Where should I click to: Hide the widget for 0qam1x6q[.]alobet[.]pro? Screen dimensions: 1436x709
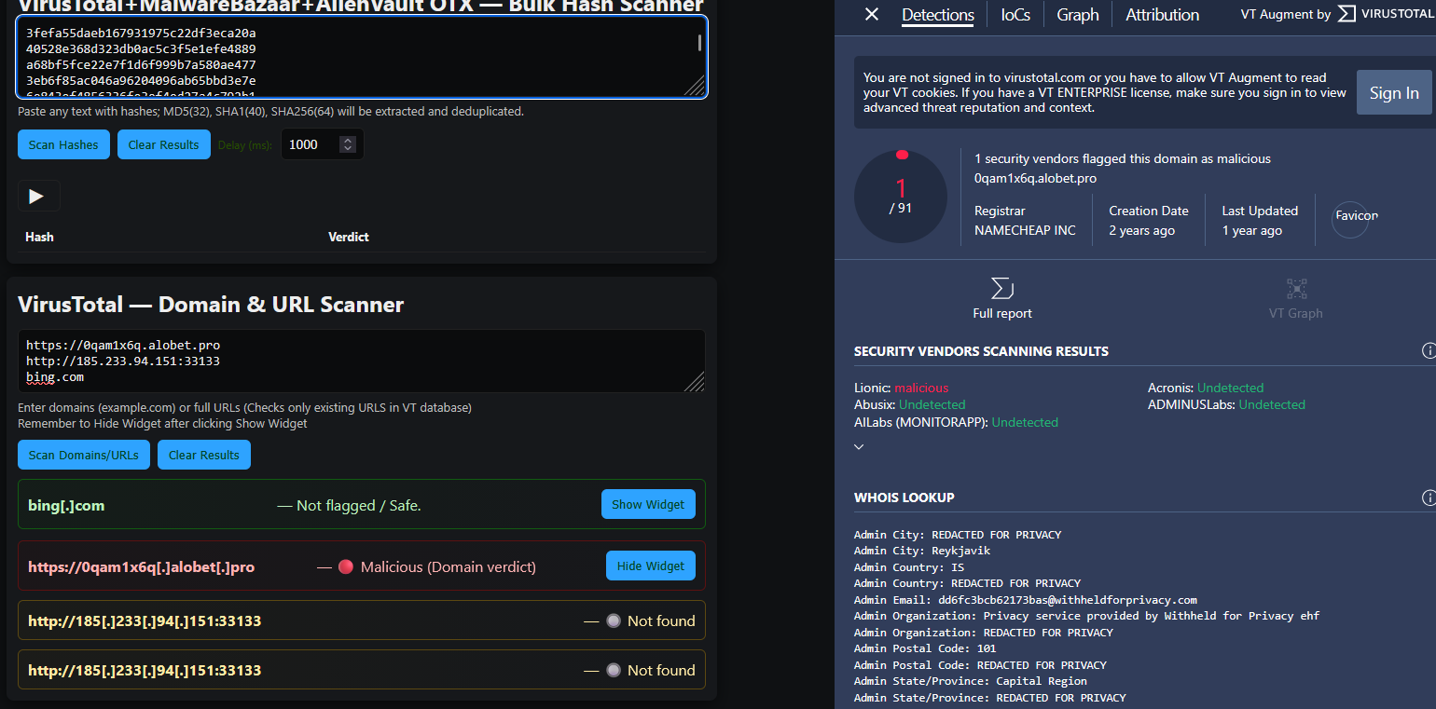pos(650,566)
